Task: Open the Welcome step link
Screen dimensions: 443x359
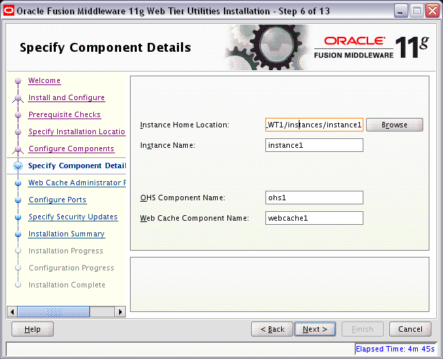Action: [x=44, y=80]
